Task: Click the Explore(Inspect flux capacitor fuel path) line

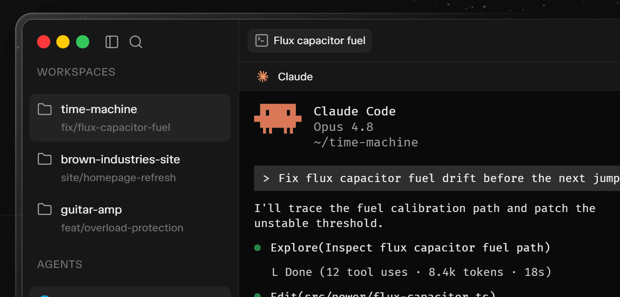Action: tap(411, 248)
